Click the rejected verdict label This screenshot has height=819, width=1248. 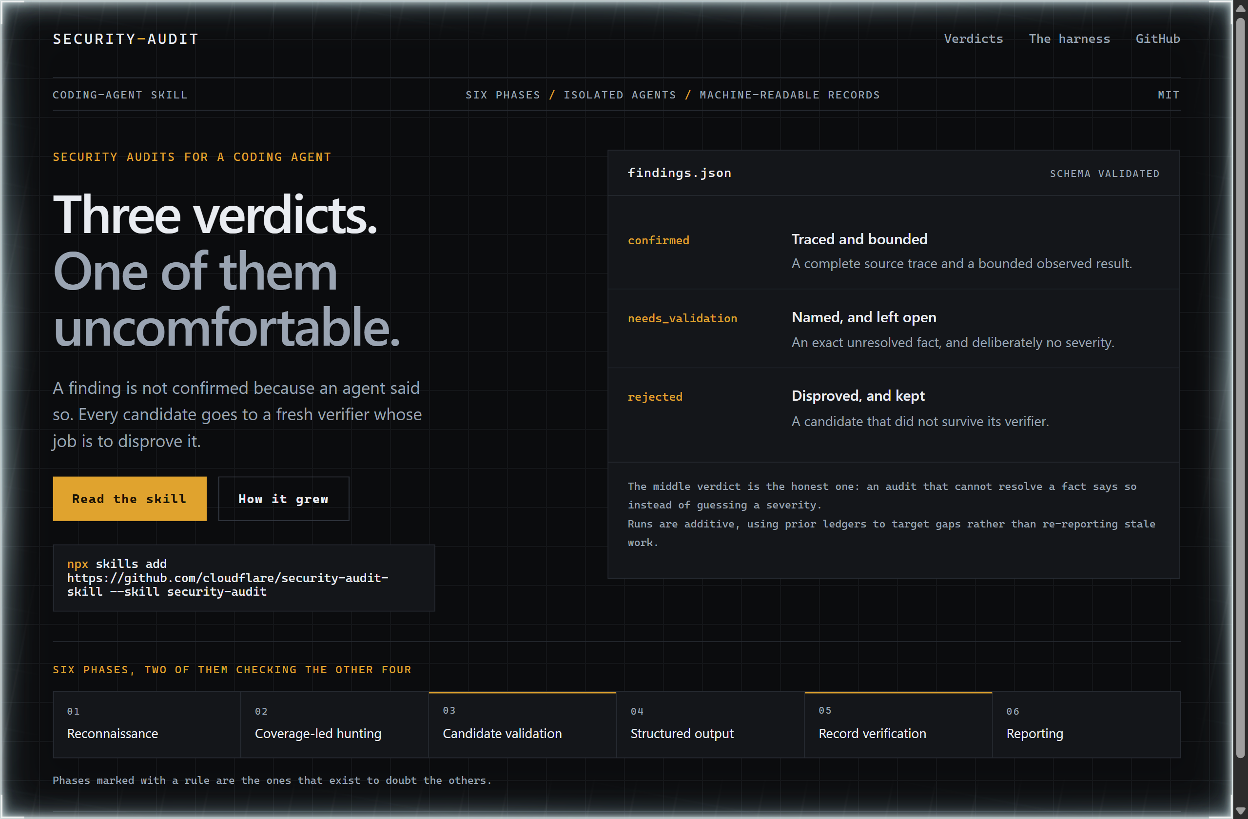pyautogui.click(x=656, y=397)
